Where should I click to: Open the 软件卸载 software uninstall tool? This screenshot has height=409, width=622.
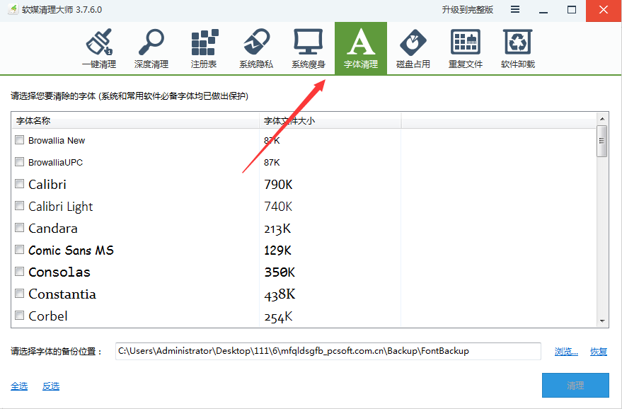point(518,48)
